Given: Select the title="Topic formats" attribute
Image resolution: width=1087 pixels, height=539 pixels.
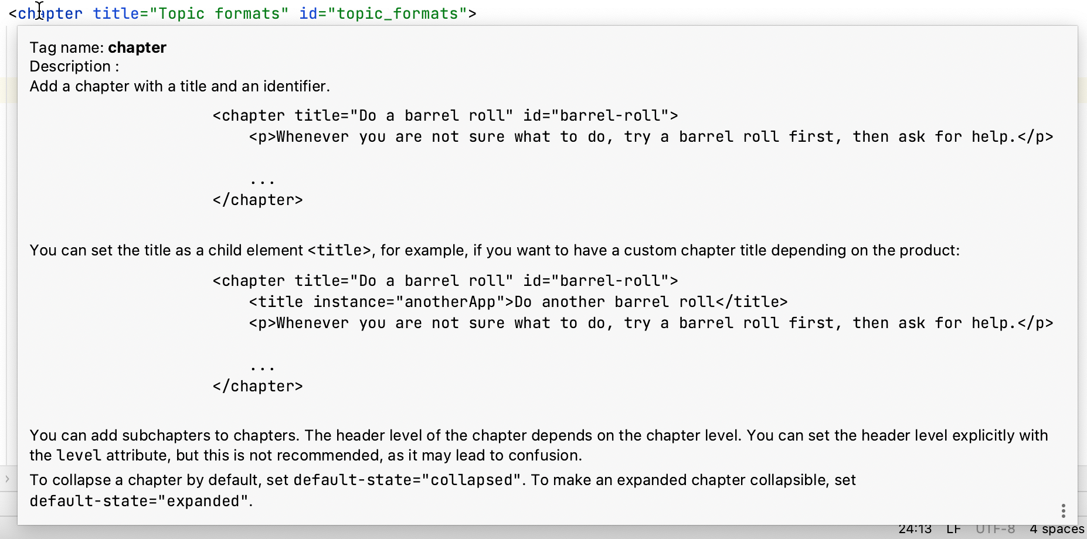Looking at the screenshot, I should coord(190,13).
